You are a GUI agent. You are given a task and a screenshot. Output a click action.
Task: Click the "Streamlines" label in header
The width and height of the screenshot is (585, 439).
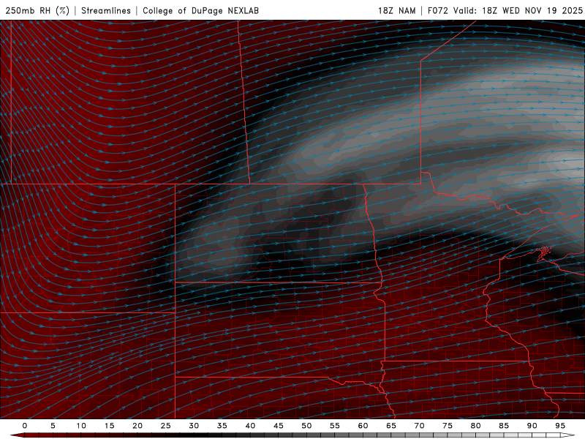point(106,10)
